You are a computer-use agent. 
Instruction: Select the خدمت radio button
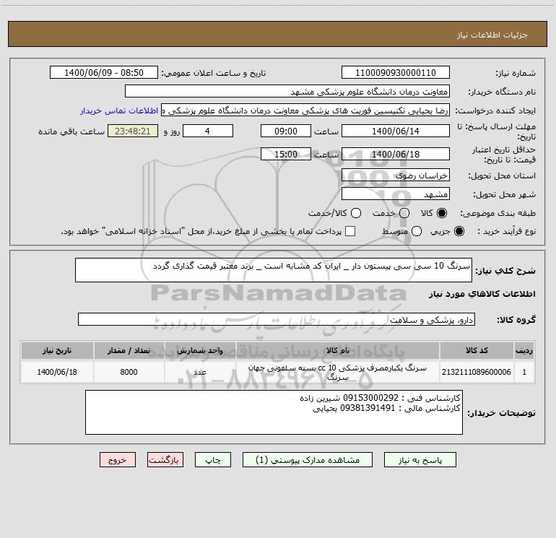pyautogui.click(x=404, y=213)
